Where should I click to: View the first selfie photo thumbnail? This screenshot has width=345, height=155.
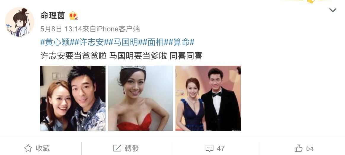pos(73,98)
